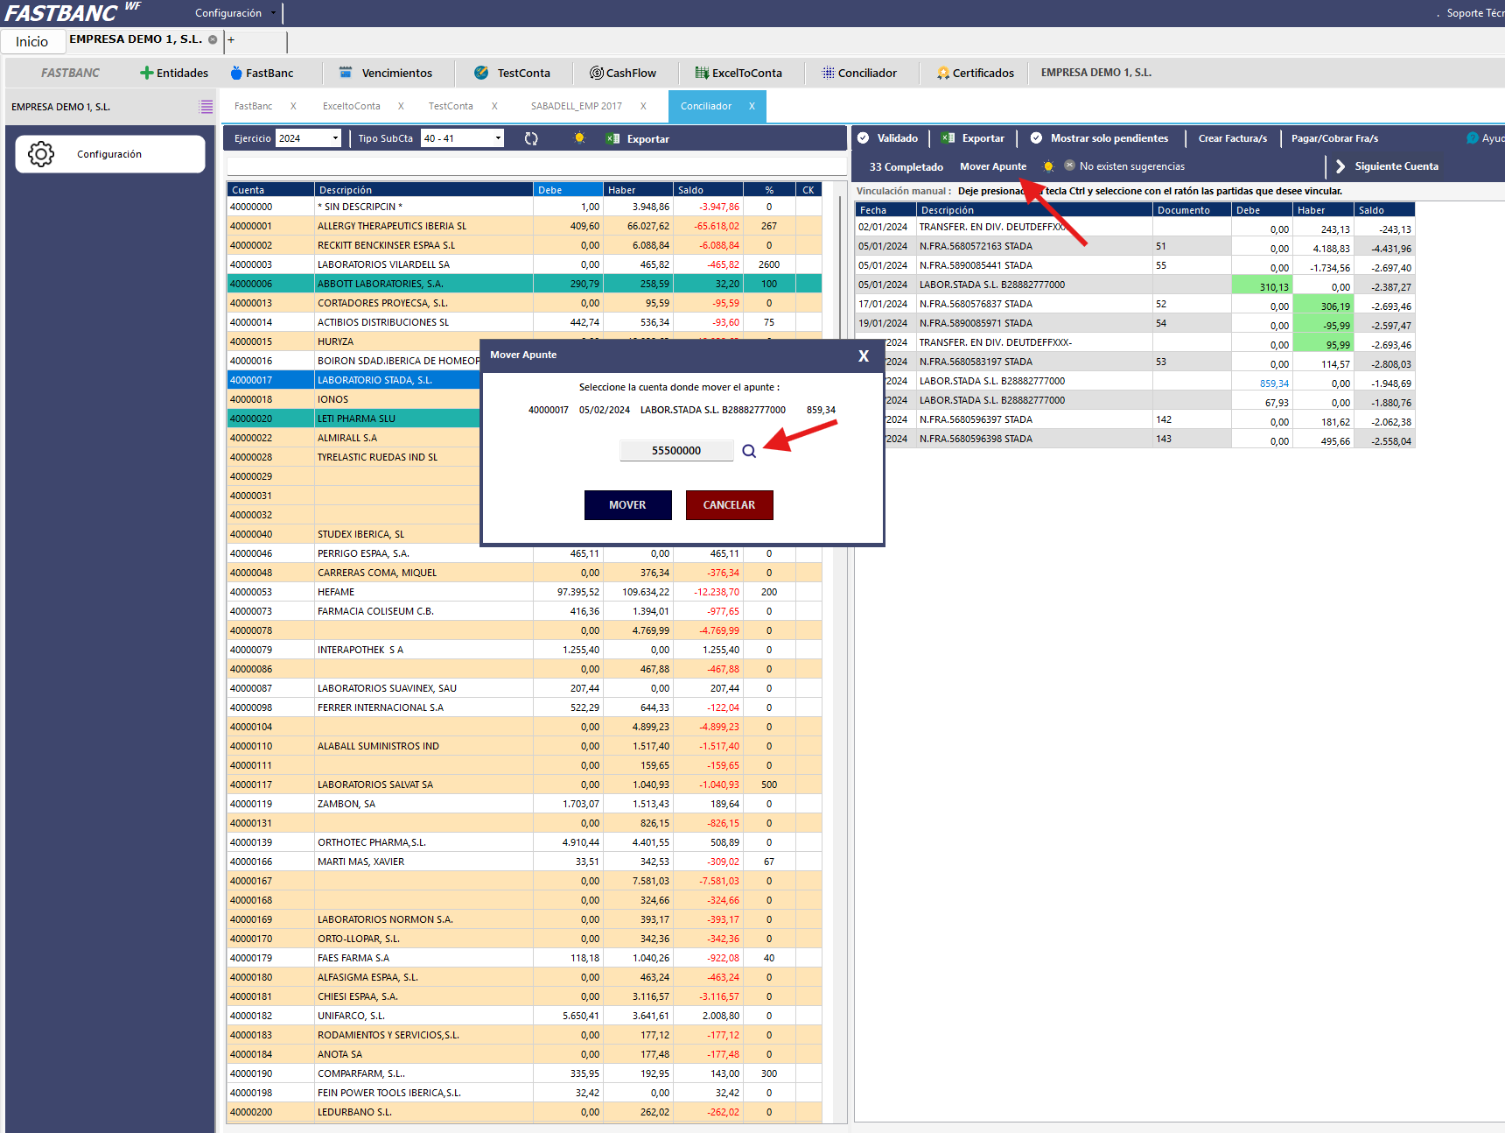Click the gear icon in the Configuración sidebar button
Screen dimensions: 1505x1133
click(x=41, y=154)
